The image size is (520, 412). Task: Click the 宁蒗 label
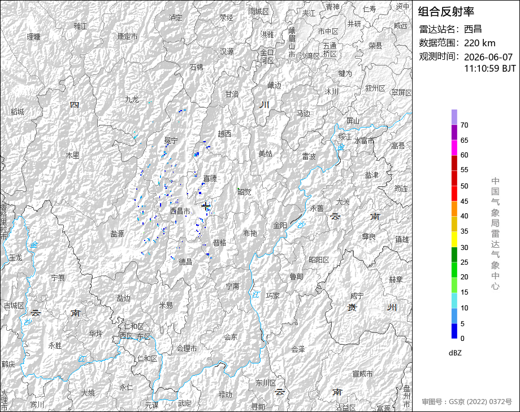(x=58, y=278)
